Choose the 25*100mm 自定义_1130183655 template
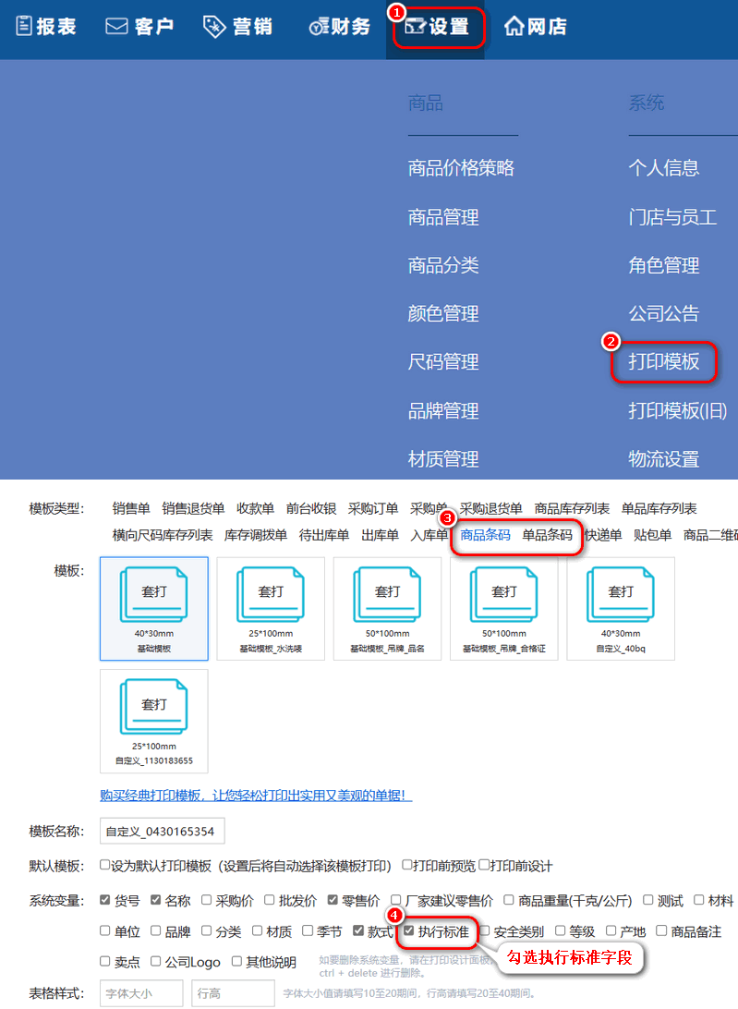This screenshot has height=1009, width=738. [x=153, y=721]
